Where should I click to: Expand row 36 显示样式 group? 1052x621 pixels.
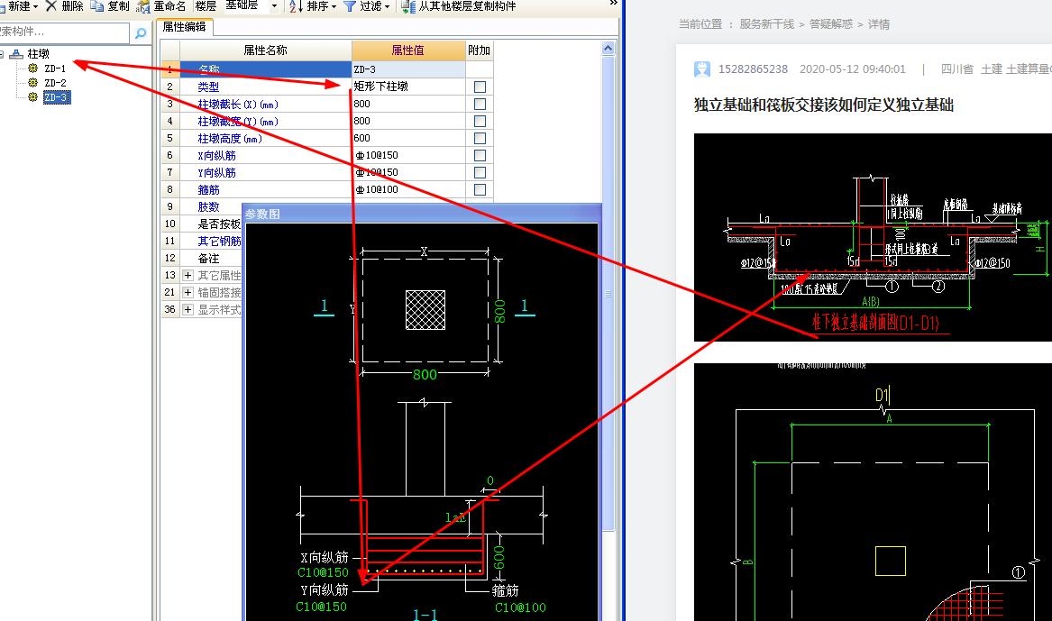coord(188,310)
